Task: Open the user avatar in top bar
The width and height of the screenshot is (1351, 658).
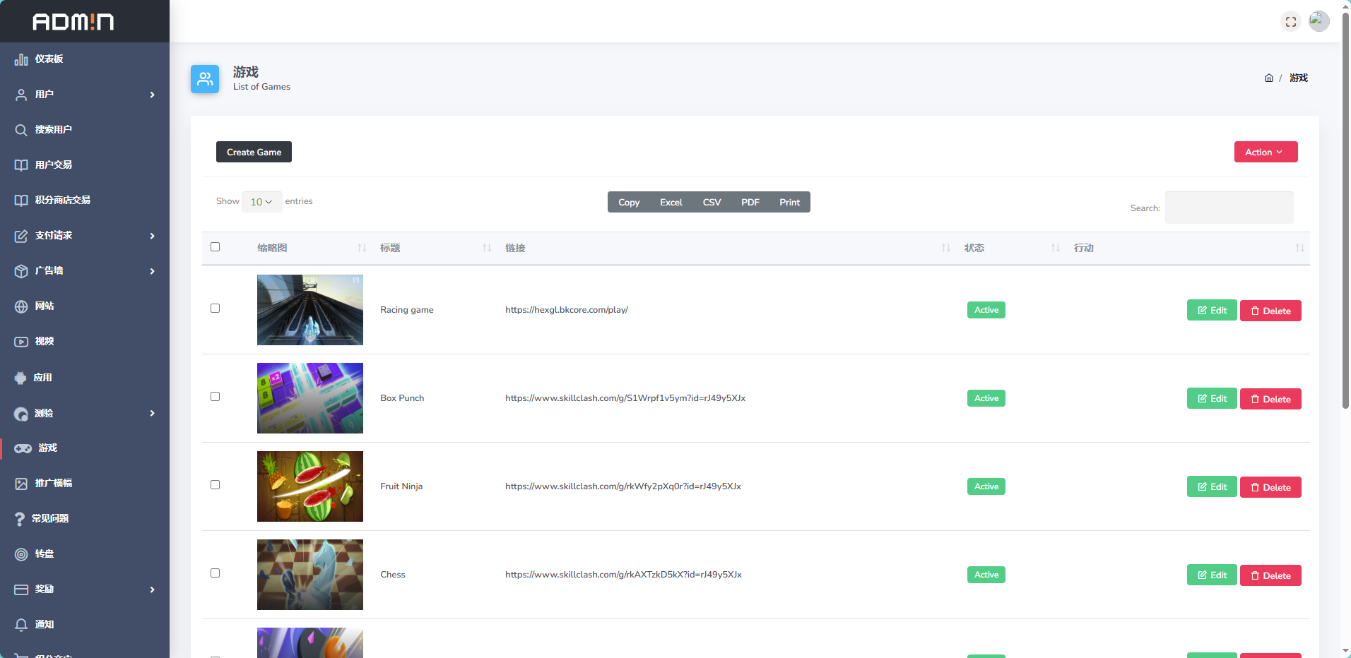Action: point(1318,21)
